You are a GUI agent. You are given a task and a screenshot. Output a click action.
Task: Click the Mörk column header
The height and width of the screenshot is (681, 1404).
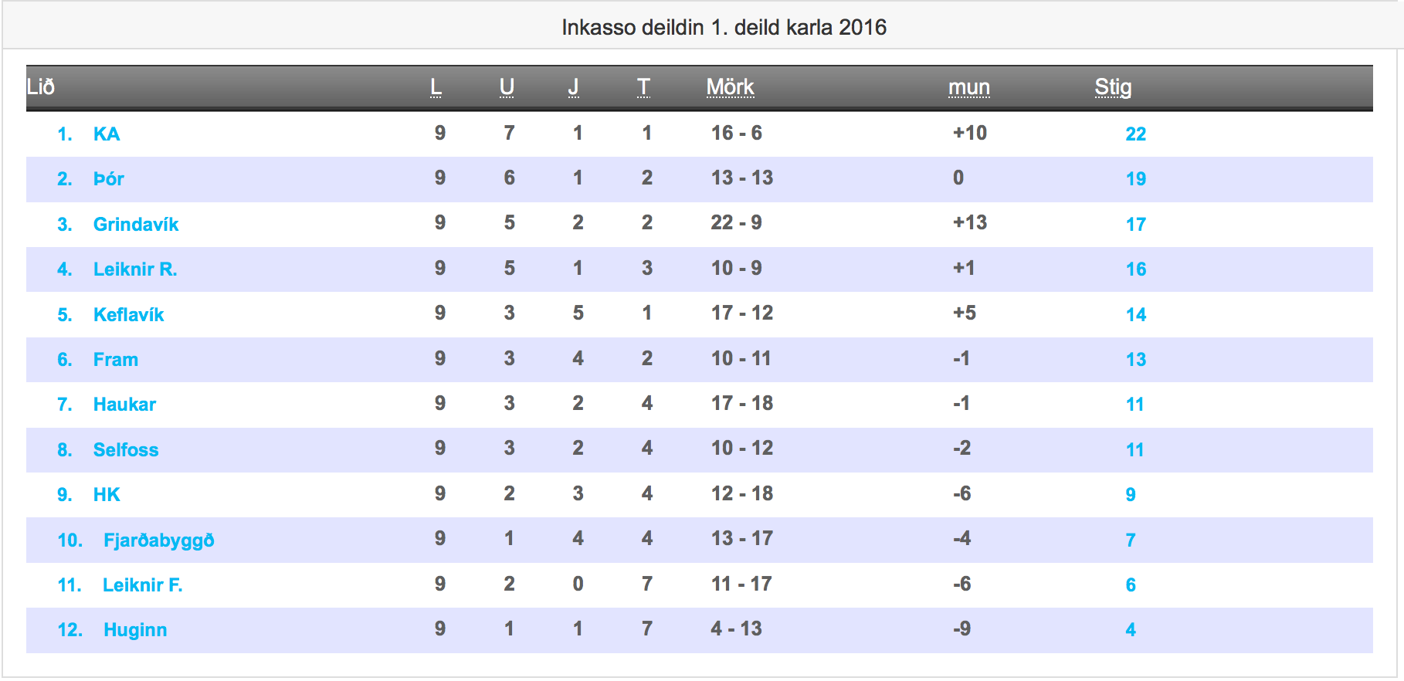[730, 87]
